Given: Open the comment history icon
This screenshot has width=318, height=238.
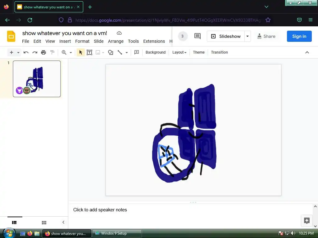Looking at the screenshot, I should click(x=197, y=36).
